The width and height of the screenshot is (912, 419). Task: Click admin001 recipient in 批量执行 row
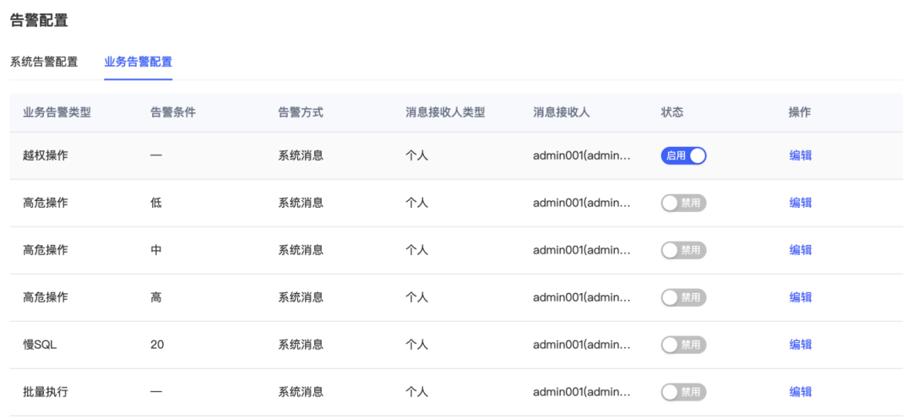582,392
